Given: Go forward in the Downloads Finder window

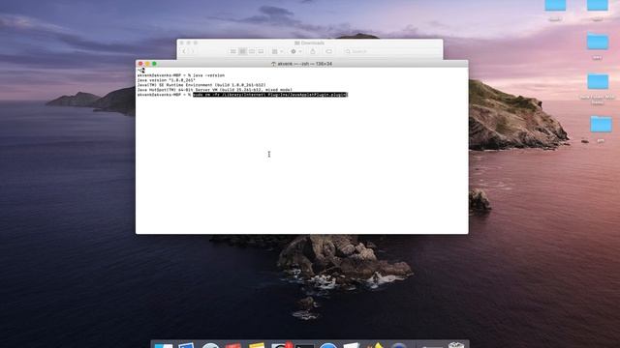Looking at the screenshot, I should coord(192,51).
